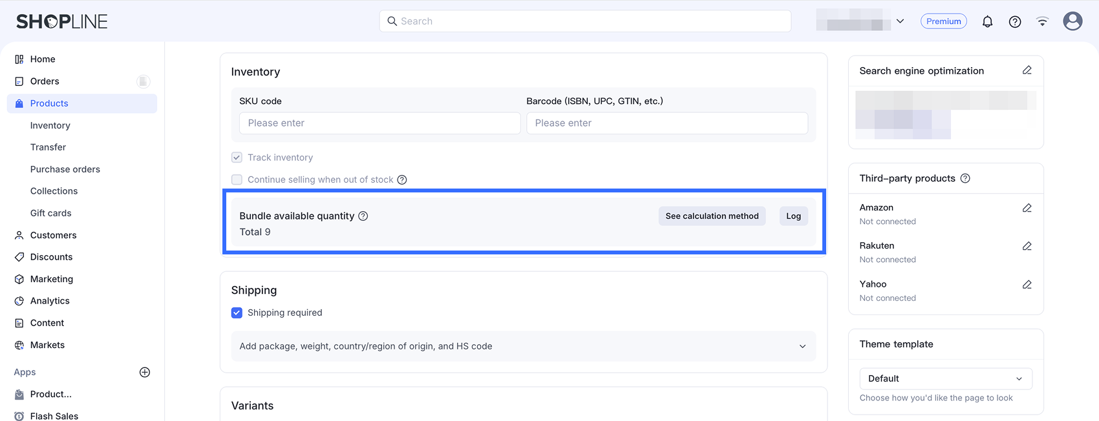The image size is (1099, 421).
Task: Toggle the Track inventory checkbox
Action: [237, 158]
